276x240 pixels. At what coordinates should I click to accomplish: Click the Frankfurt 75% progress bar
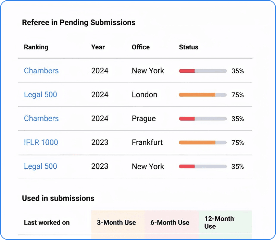point(203,142)
